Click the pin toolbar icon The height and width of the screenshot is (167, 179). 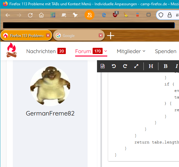pos(75,15)
